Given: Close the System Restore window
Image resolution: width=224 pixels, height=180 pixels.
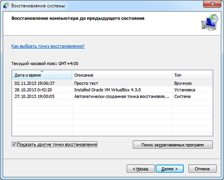Looking at the screenshot, I should (x=212, y=4).
